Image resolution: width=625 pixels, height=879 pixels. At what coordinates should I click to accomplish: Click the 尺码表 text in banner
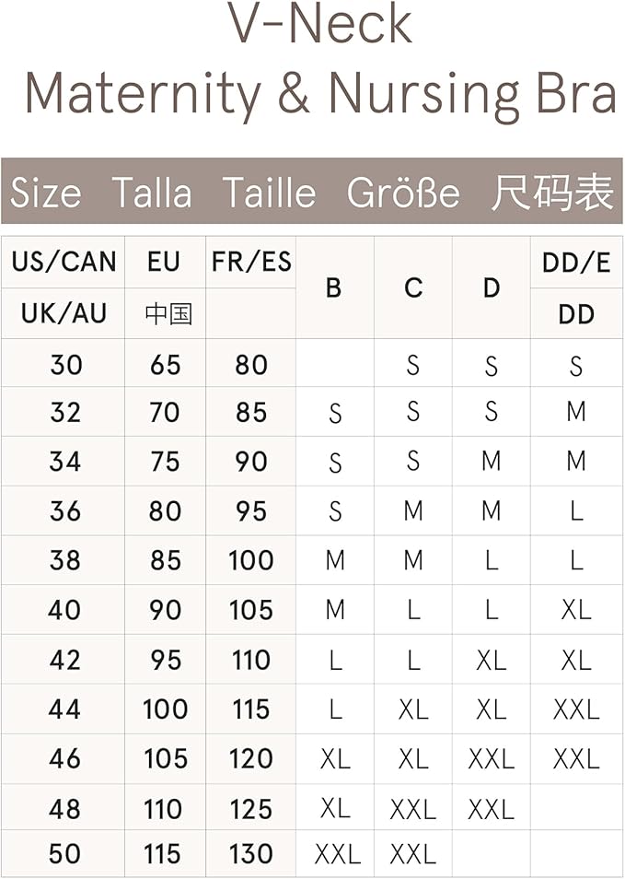(552, 193)
